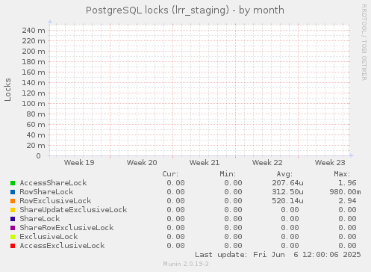This screenshot has height=272, width=371.
Task: Select the ShareRowExclusiveLock legend label
Action: (x=66, y=228)
